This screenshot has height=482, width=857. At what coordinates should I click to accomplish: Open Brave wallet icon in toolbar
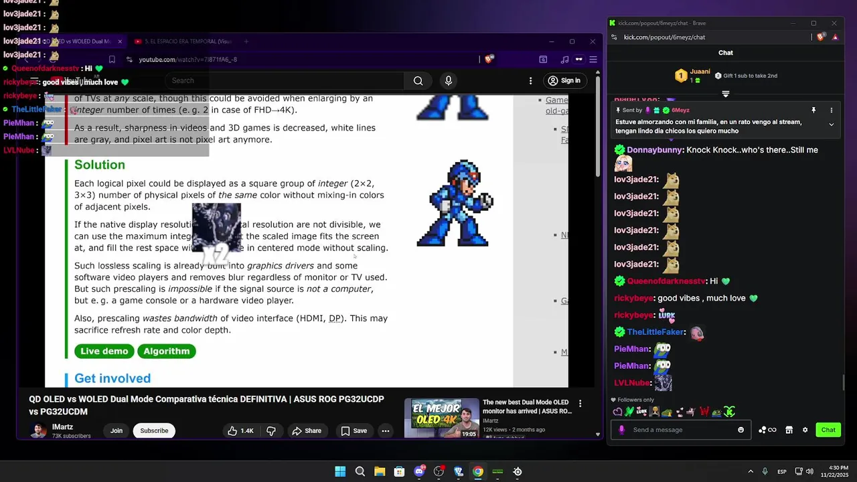click(543, 60)
